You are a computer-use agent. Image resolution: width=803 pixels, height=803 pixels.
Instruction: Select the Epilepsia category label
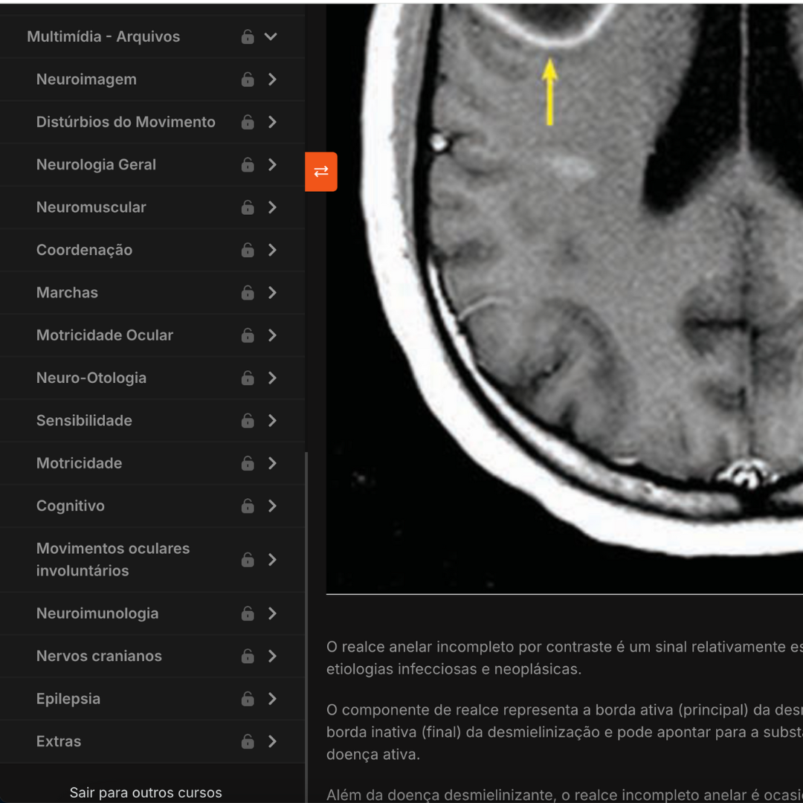(68, 699)
